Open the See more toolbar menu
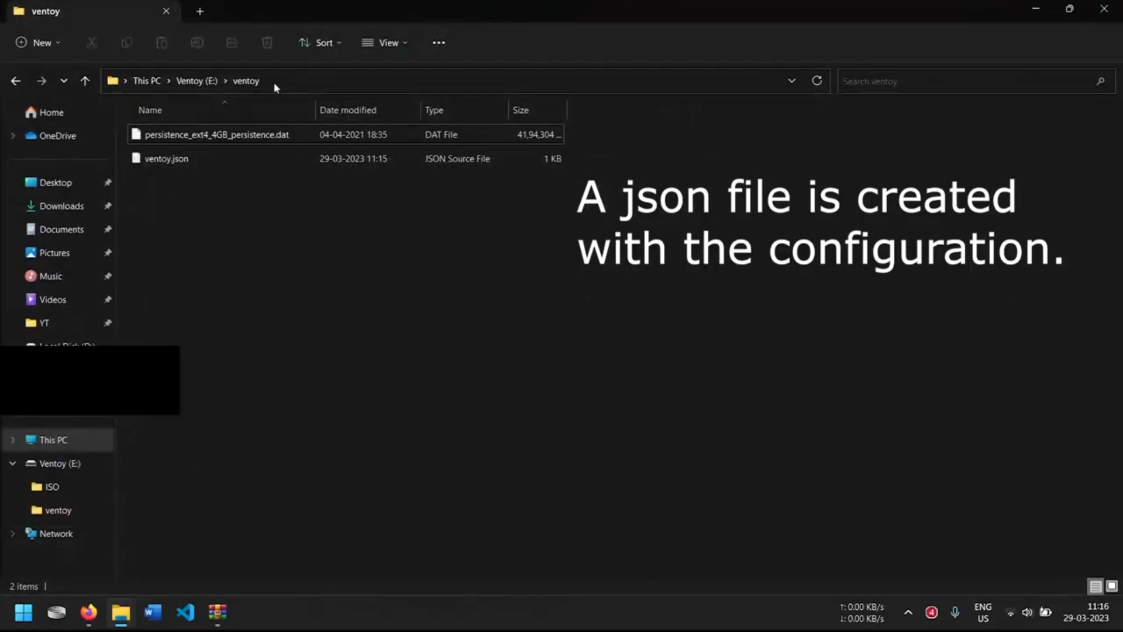 (x=439, y=42)
